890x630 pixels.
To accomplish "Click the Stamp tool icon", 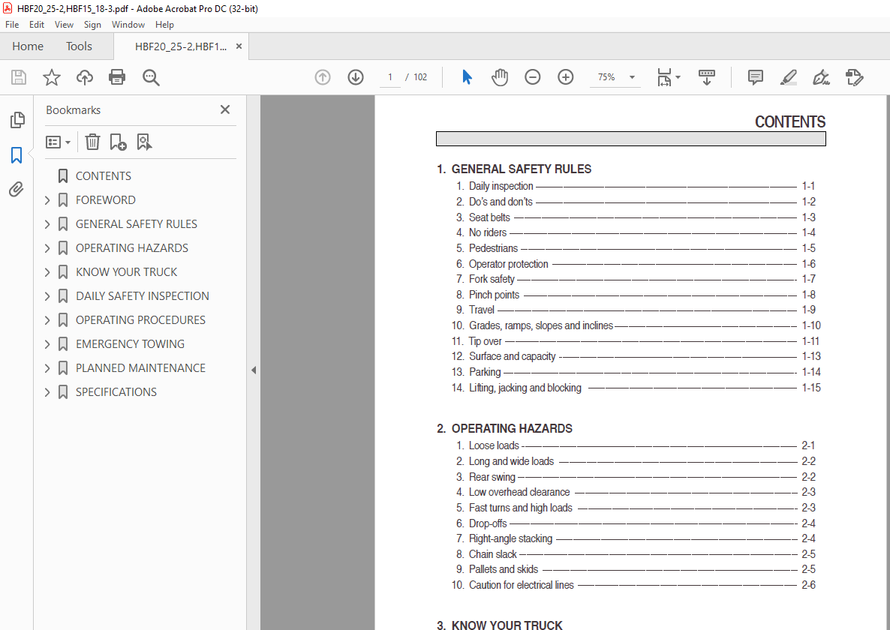I will (x=854, y=77).
